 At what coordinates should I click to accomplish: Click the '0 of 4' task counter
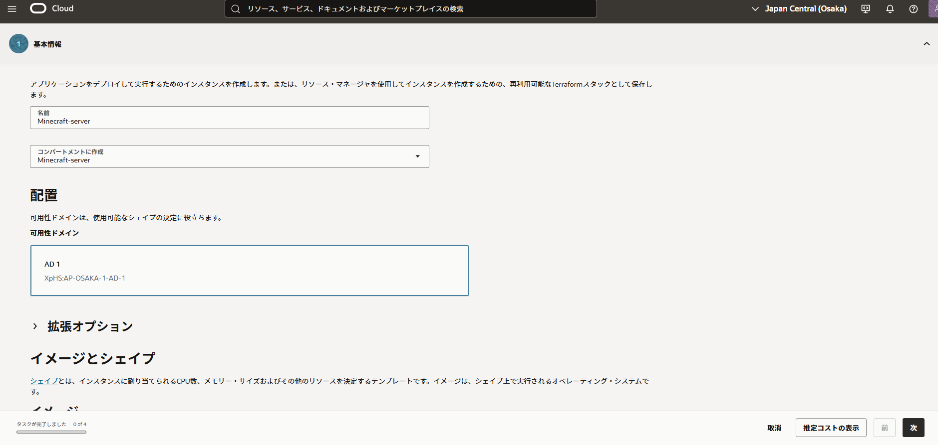pos(80,425)
